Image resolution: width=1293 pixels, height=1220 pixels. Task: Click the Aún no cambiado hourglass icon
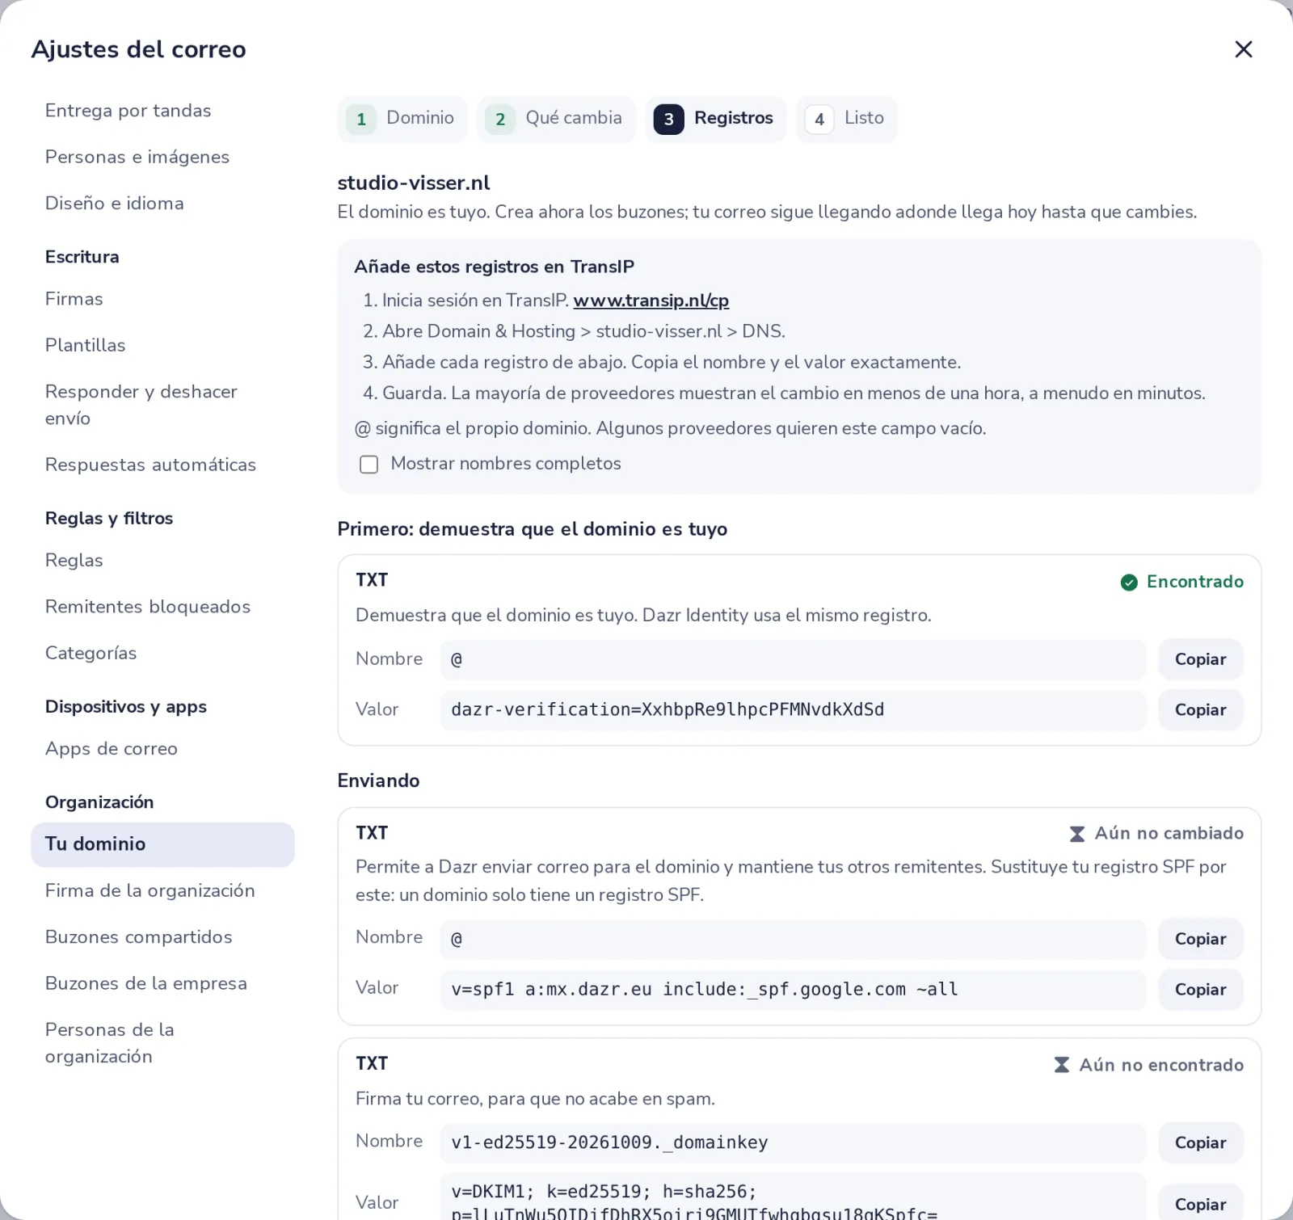point(1077,834)
